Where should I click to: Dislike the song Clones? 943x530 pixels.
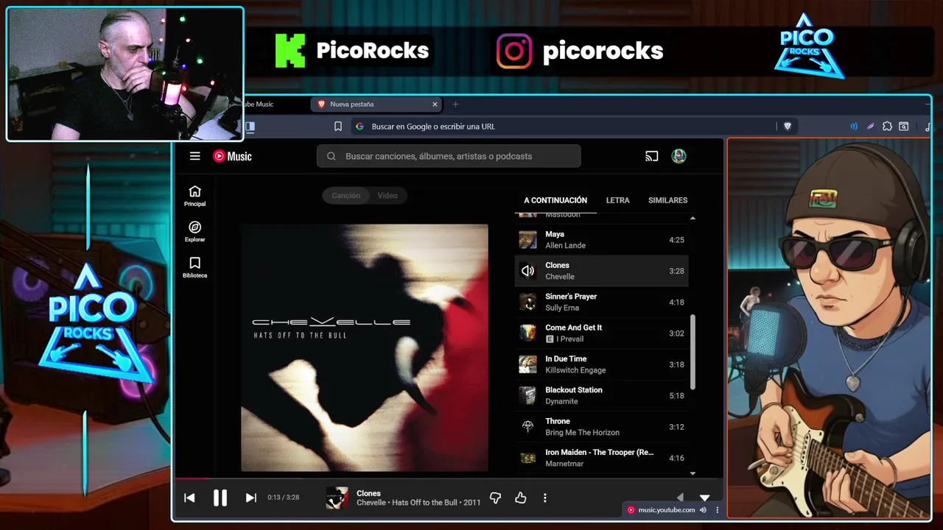[x=495, y=498]
